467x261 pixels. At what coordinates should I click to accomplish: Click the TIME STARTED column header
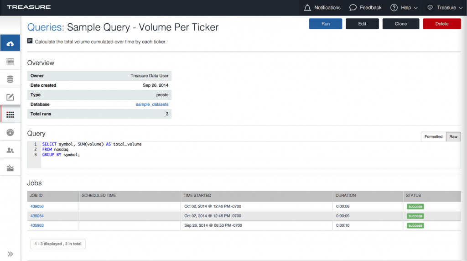tap(256, 196)
